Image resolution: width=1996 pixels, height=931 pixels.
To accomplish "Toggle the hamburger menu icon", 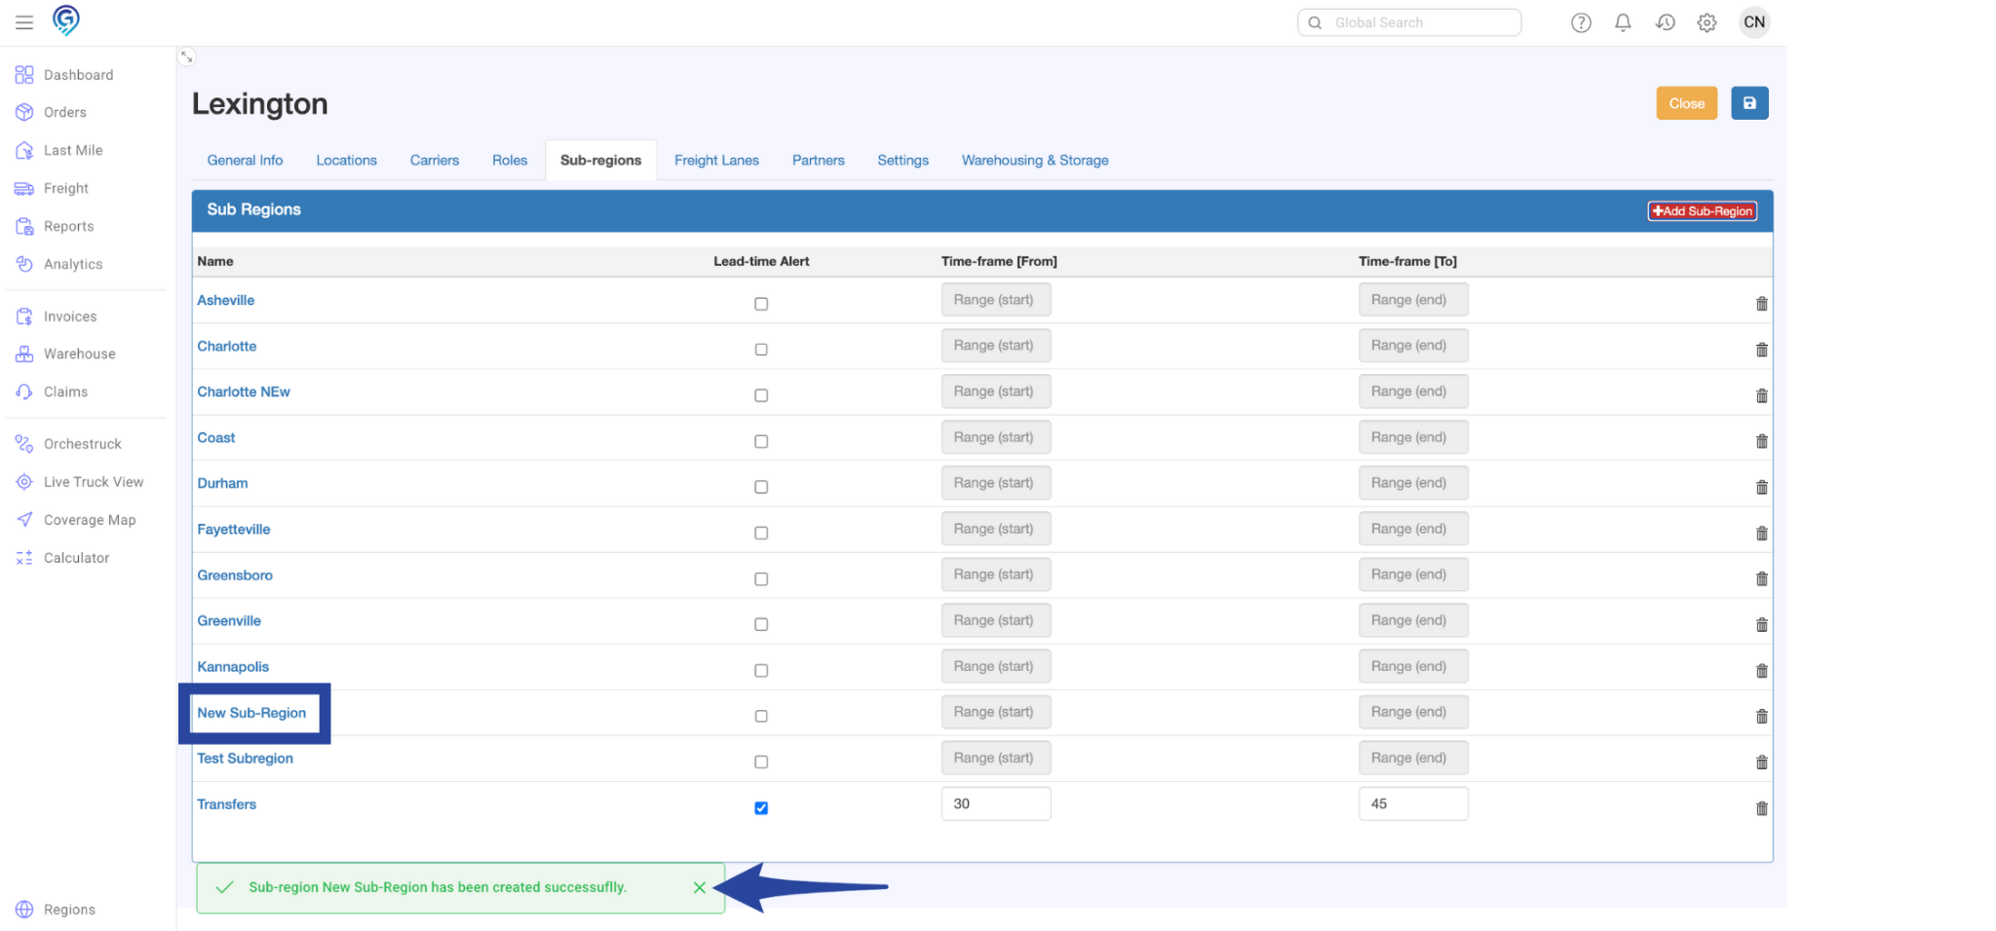I will coord(24,22).
